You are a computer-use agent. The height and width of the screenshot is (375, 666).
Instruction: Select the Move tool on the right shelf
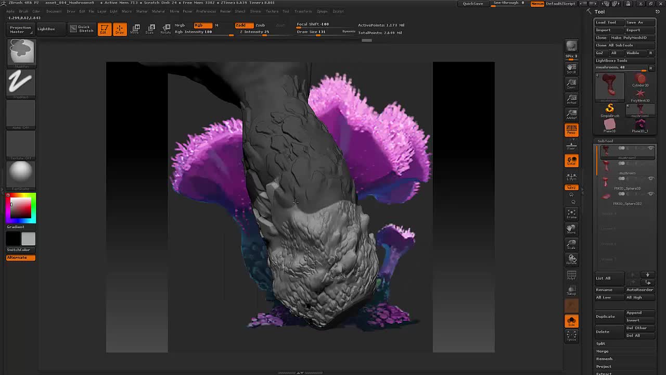(571, 228)
